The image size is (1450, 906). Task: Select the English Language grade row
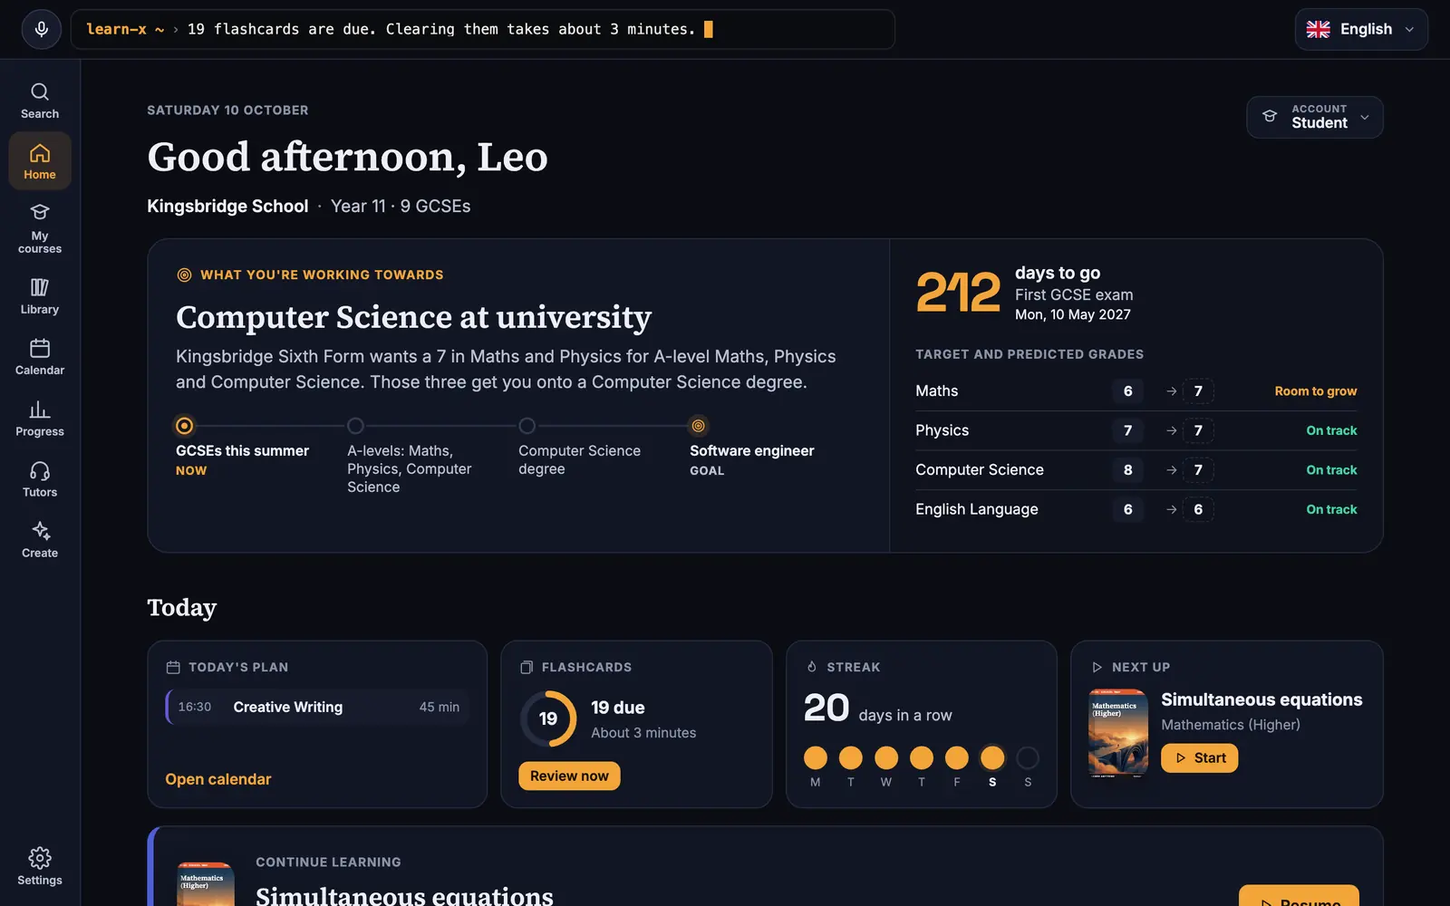click(x=1136, y=509)
